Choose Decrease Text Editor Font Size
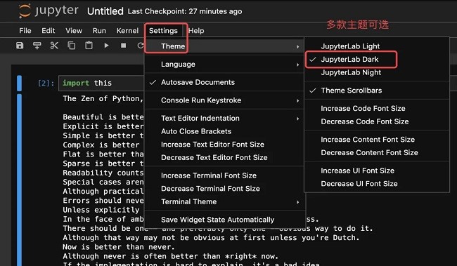This screenshot has width=457, height=266. pos(224,157)
